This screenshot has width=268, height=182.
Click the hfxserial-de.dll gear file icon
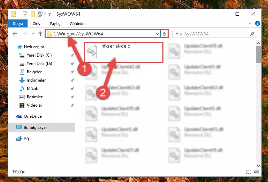click(91, 51)
